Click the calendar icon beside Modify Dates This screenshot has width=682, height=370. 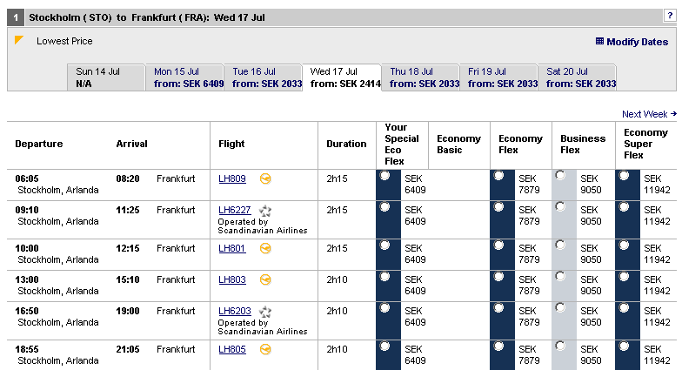click(x=599, y=41)
